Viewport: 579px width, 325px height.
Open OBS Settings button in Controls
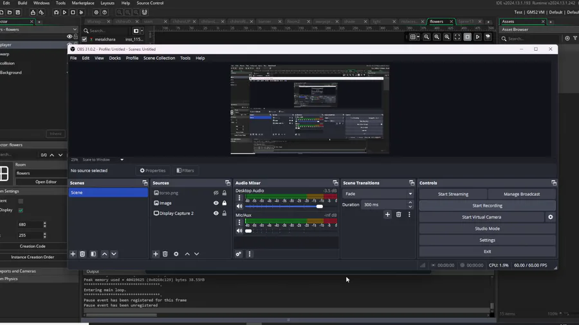click(488, 240)
